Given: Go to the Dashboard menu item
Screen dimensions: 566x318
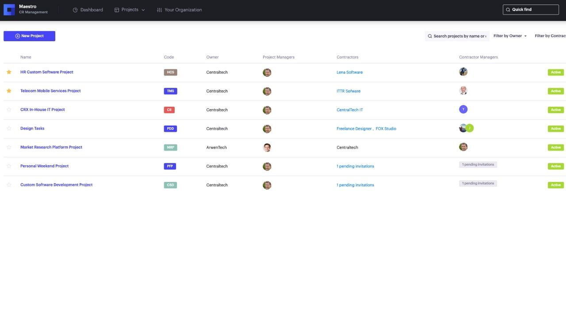Looking at the screenshot, I should click(88, 10).
